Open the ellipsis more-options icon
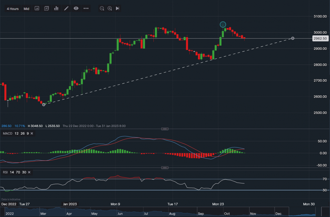The width and height of the screenshot is (330, 217). [x=86, y=8]
